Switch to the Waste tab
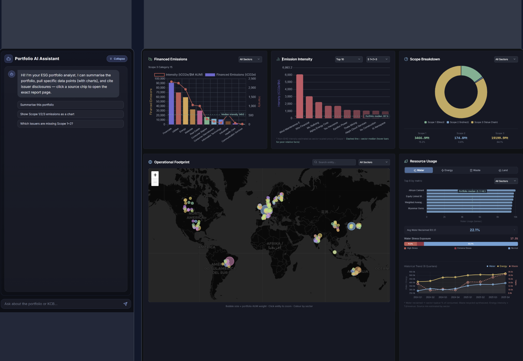The image size is (523, 361). click(475, 170)
